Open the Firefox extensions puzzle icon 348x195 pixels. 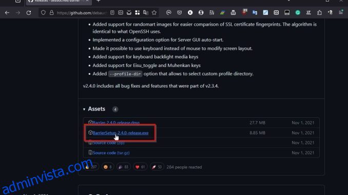click(319, 13)
